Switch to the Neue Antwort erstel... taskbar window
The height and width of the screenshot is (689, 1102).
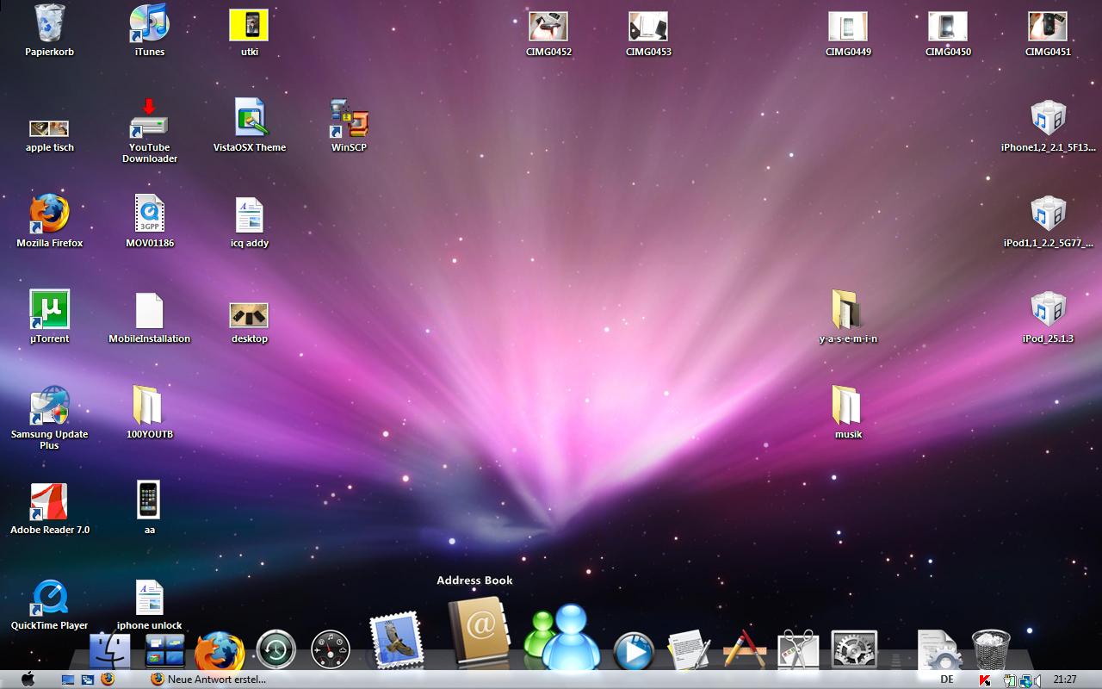click(x=211, y=680)
